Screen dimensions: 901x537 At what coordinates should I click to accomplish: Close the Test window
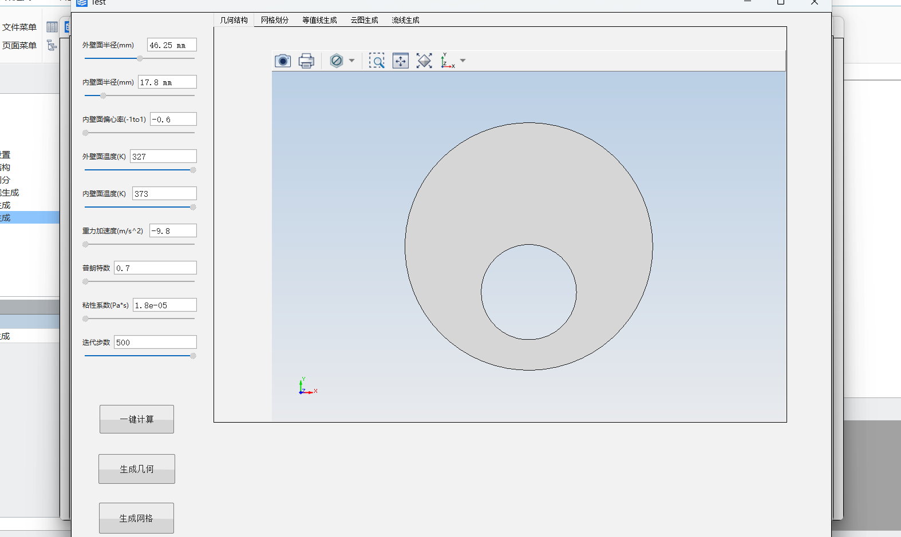(x=815, y=2)
